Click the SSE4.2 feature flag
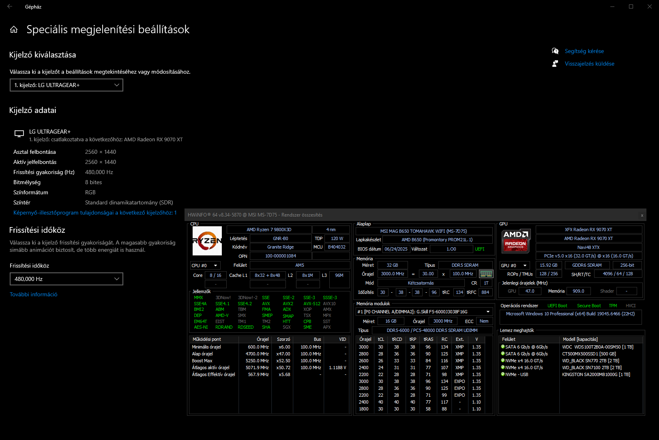Image resolution: width=659 pixels, height=440 pixels. pos(245,304)
